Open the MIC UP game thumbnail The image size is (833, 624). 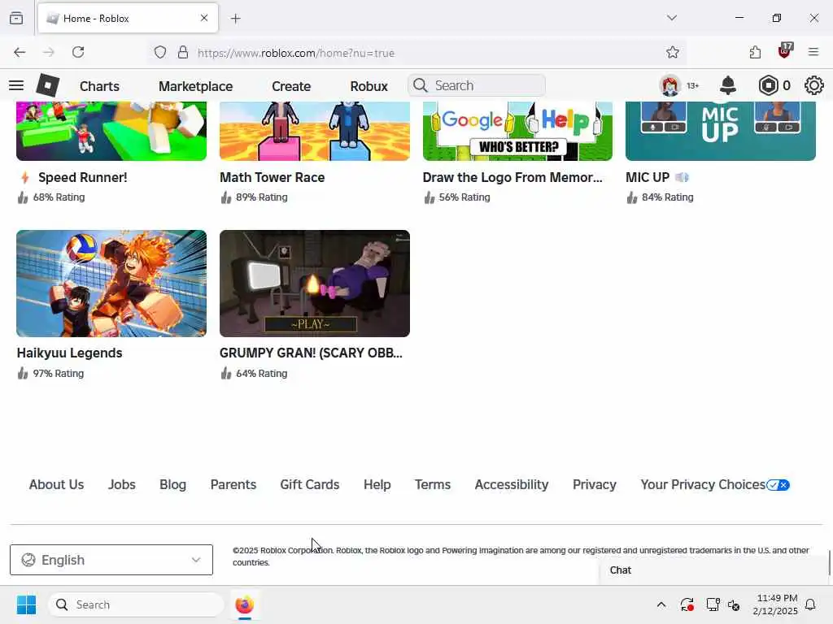click(721, 131)
